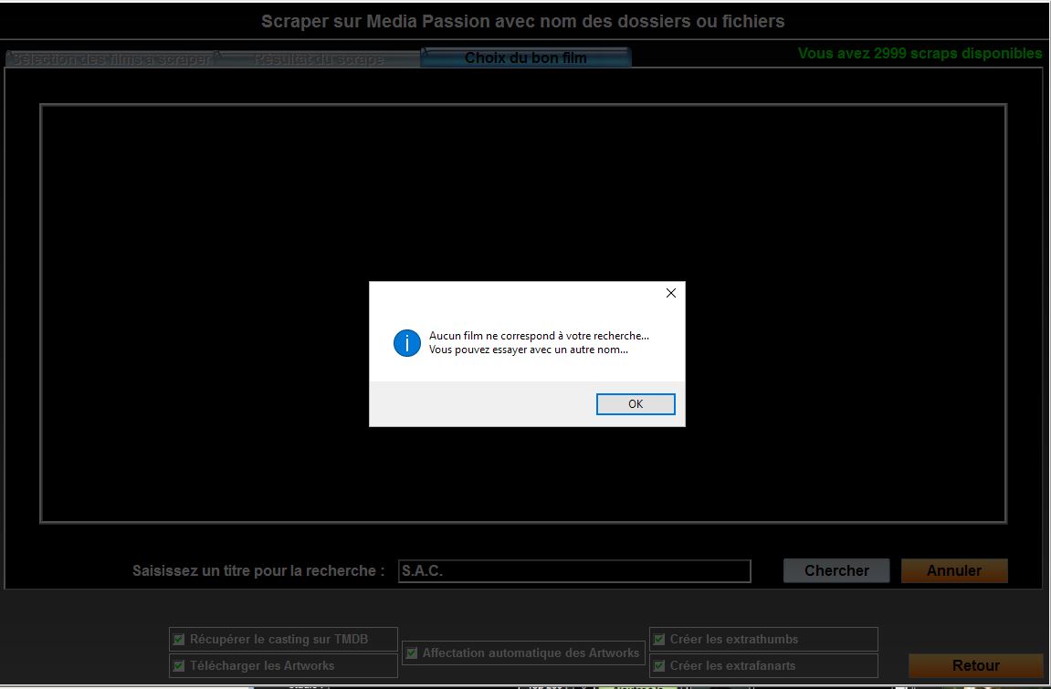Cancel with the Annuler button

(954, 570)
